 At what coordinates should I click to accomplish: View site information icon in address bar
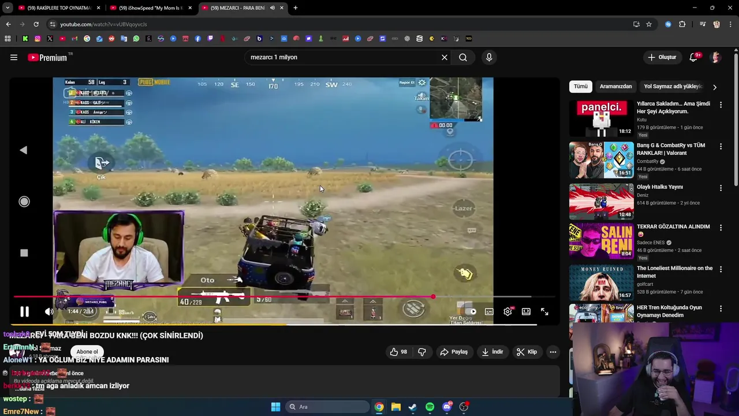pos(53,24)
